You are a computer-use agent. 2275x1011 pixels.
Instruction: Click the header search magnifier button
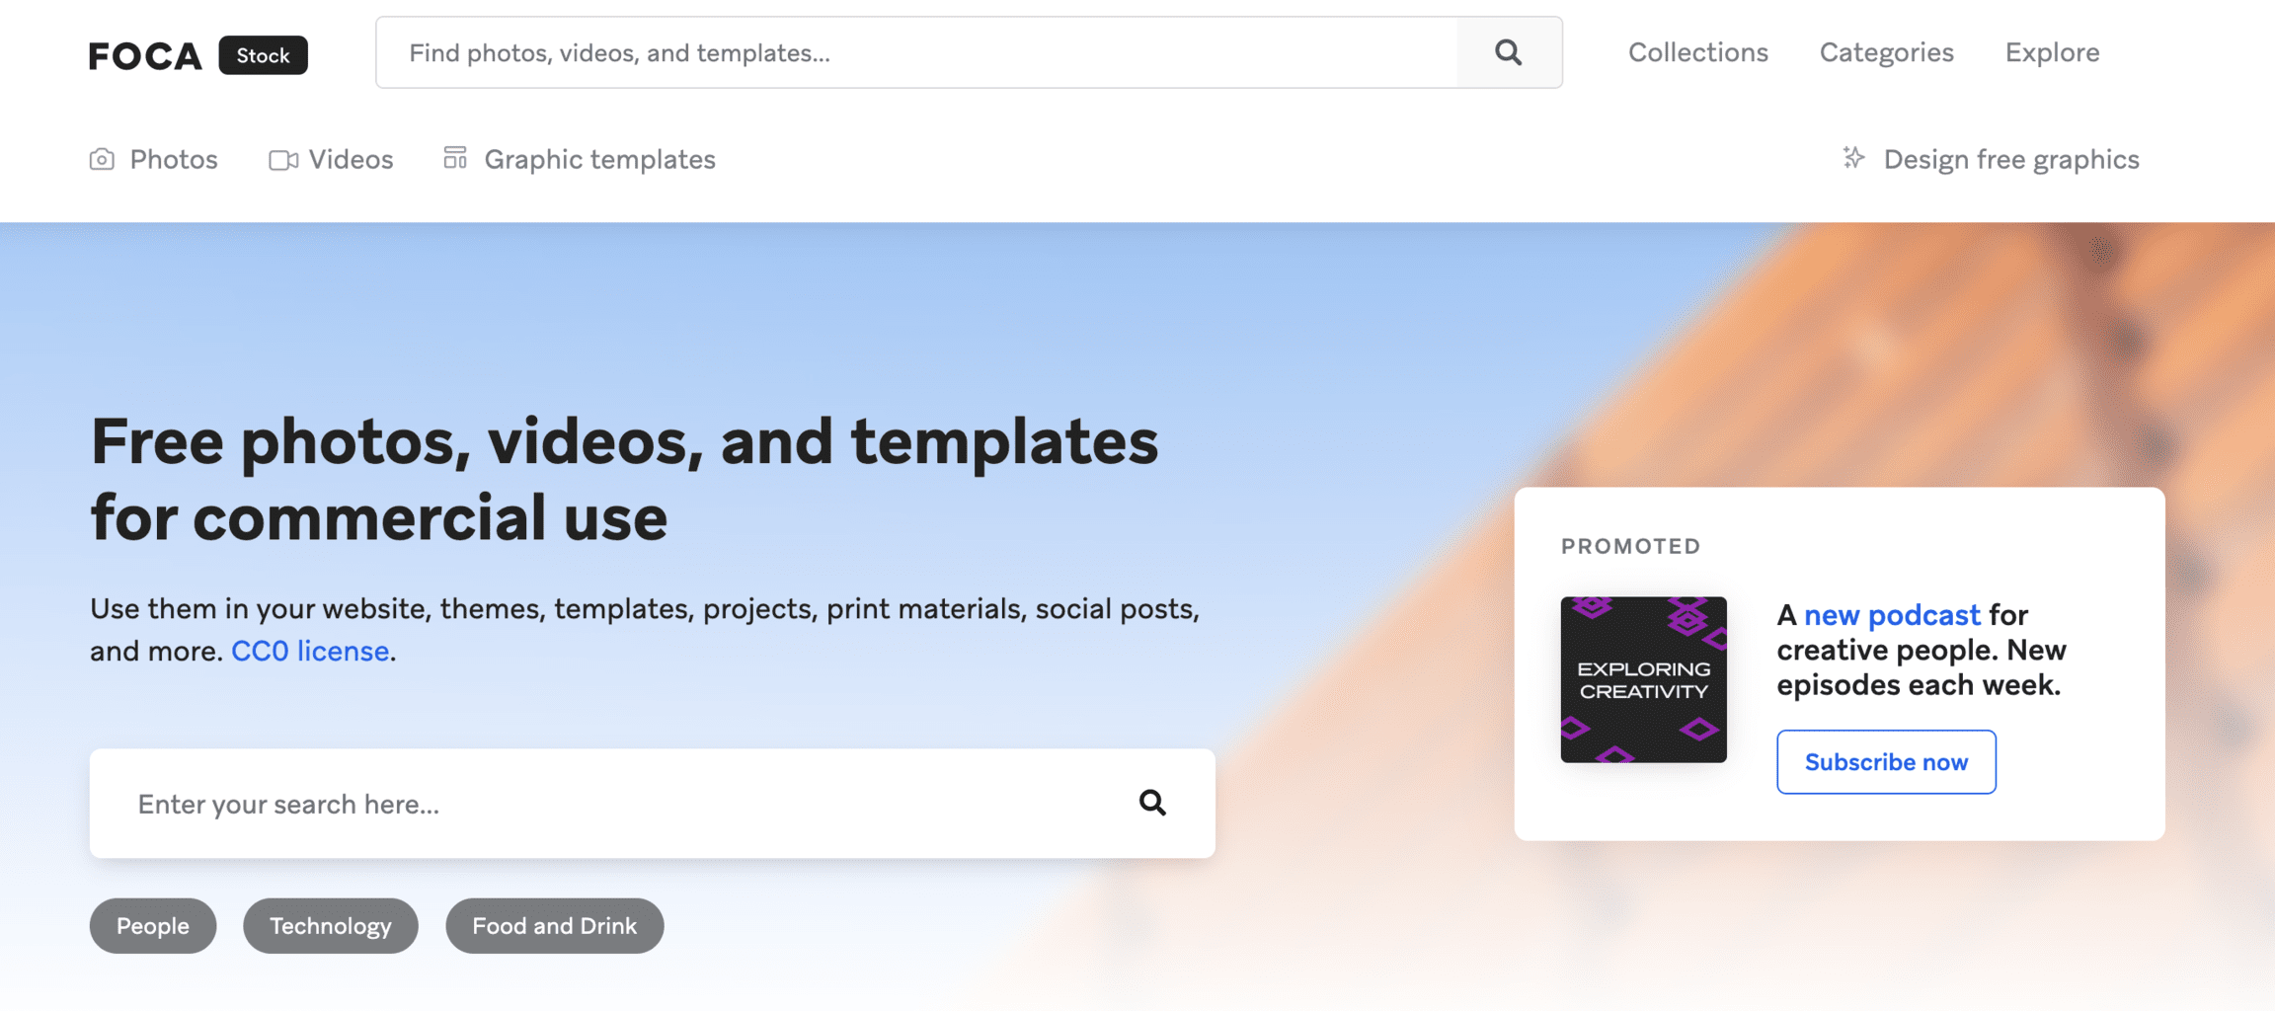click(1509, 52)
